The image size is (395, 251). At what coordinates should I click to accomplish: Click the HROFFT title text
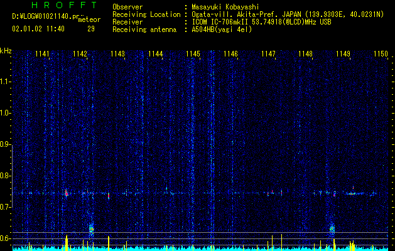(64, 5)
